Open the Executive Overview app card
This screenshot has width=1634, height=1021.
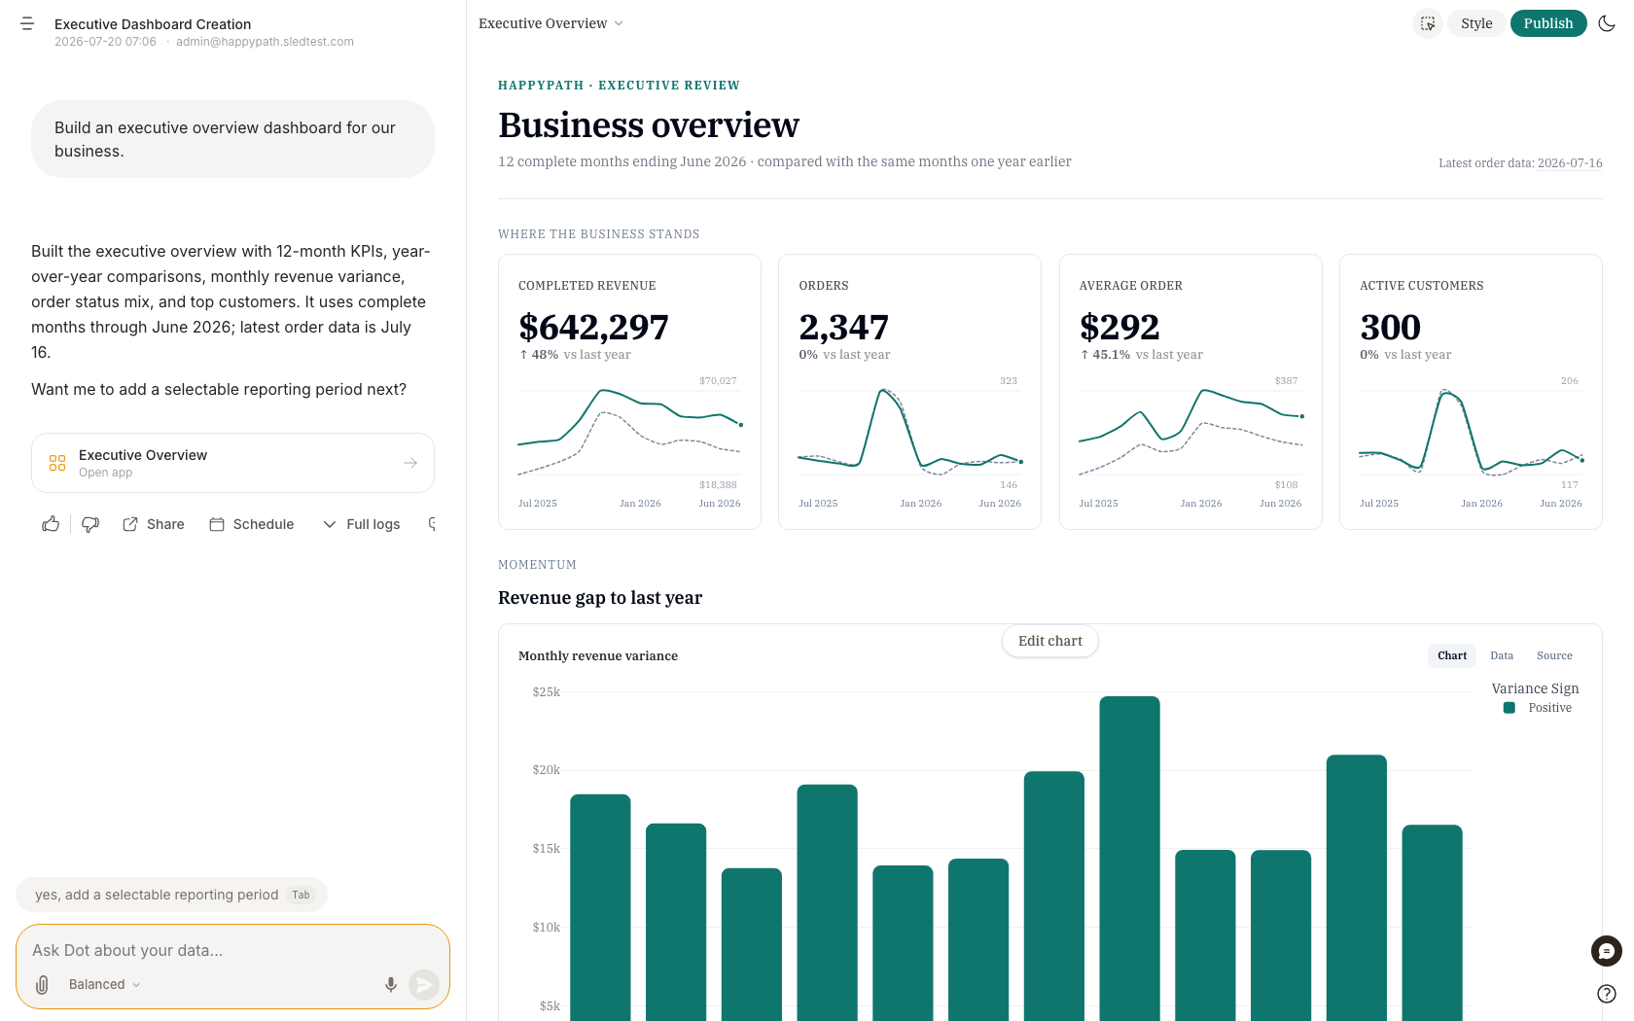(x=232, y=463)
